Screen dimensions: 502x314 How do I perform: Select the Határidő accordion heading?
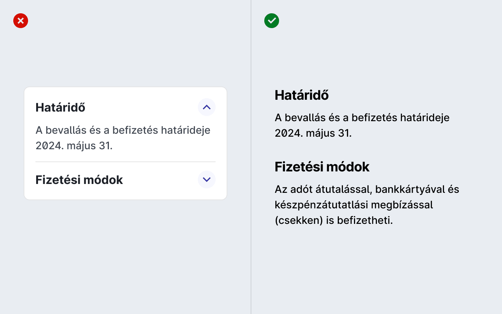pos(61,107)
